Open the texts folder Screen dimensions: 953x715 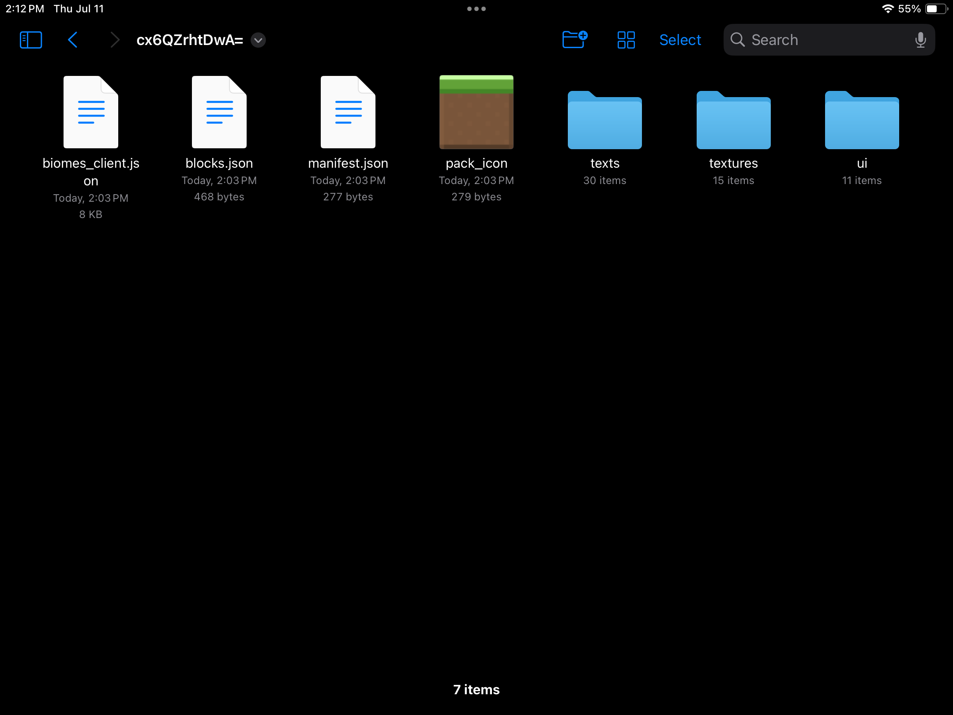coord(605,120)
